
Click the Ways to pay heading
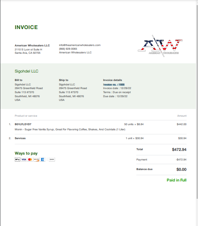[x=26, y=153]
